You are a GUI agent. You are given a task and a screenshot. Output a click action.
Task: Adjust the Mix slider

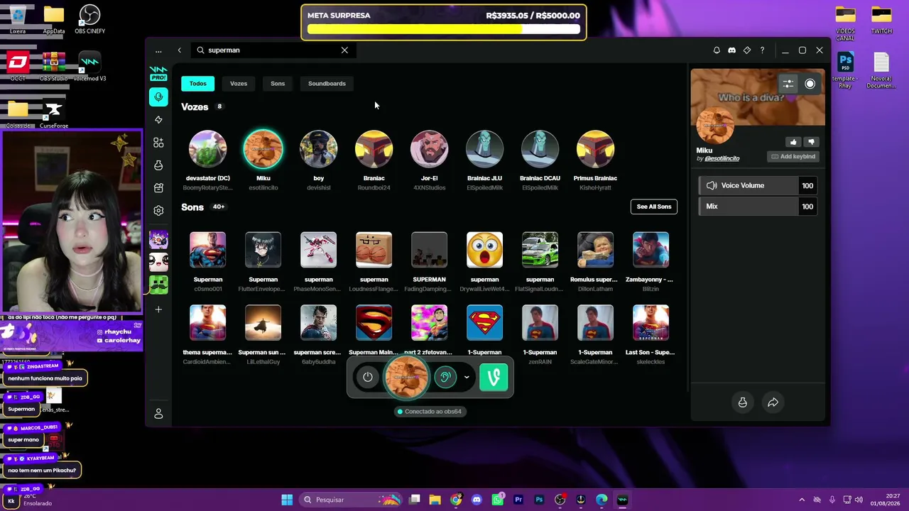point(758,207)
